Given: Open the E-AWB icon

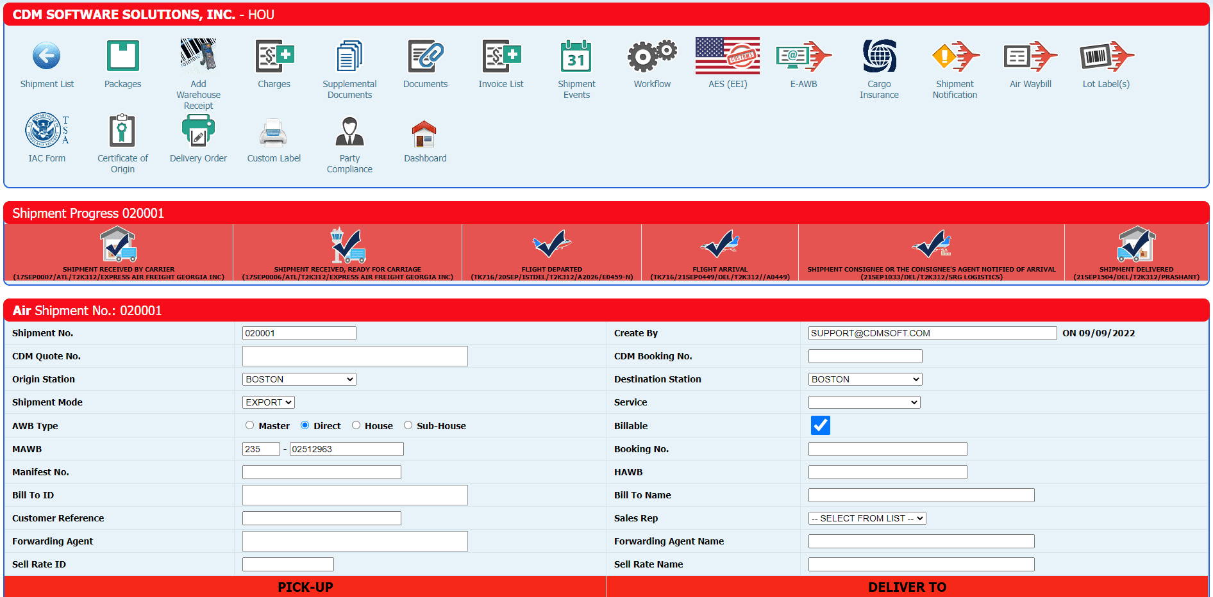Looking at the screenshot, I should tap(803, 56).
